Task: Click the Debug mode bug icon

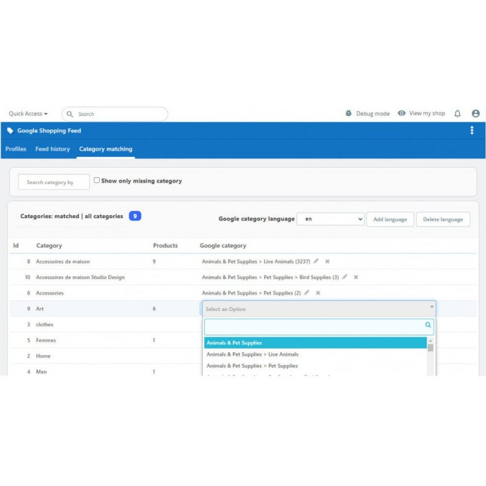Action: 348,114
